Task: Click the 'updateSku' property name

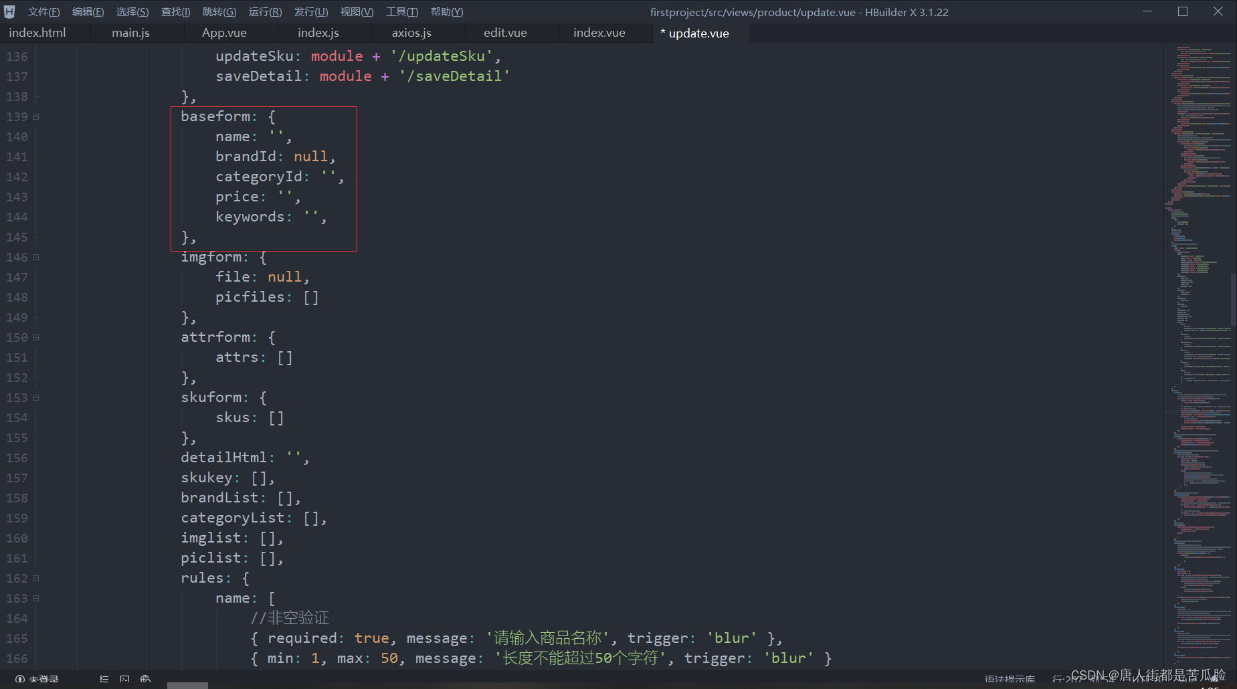Action: 254,56
